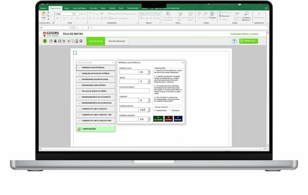The height and width of the screenshot is (195, 308).
Task: Open the VAR unit dropdown for Potência Reativa
Action: pos(149,110)
